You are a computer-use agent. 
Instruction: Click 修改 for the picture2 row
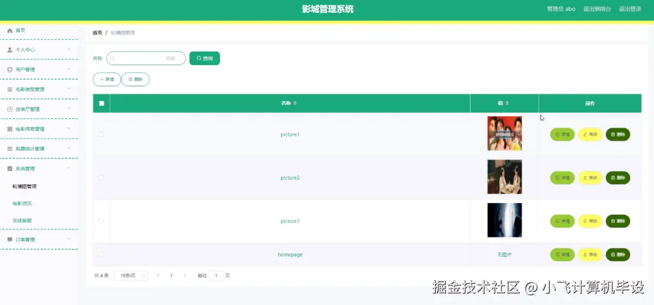[x=590, y=178]
